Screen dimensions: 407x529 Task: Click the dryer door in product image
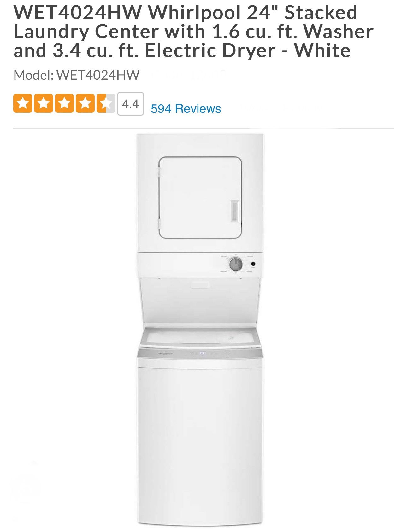pos(200,198)
